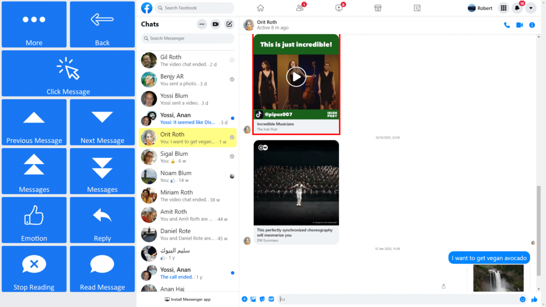546x307 pixels.
Task: Play the Incredible Musicians video
Action: tap(296, 77)
